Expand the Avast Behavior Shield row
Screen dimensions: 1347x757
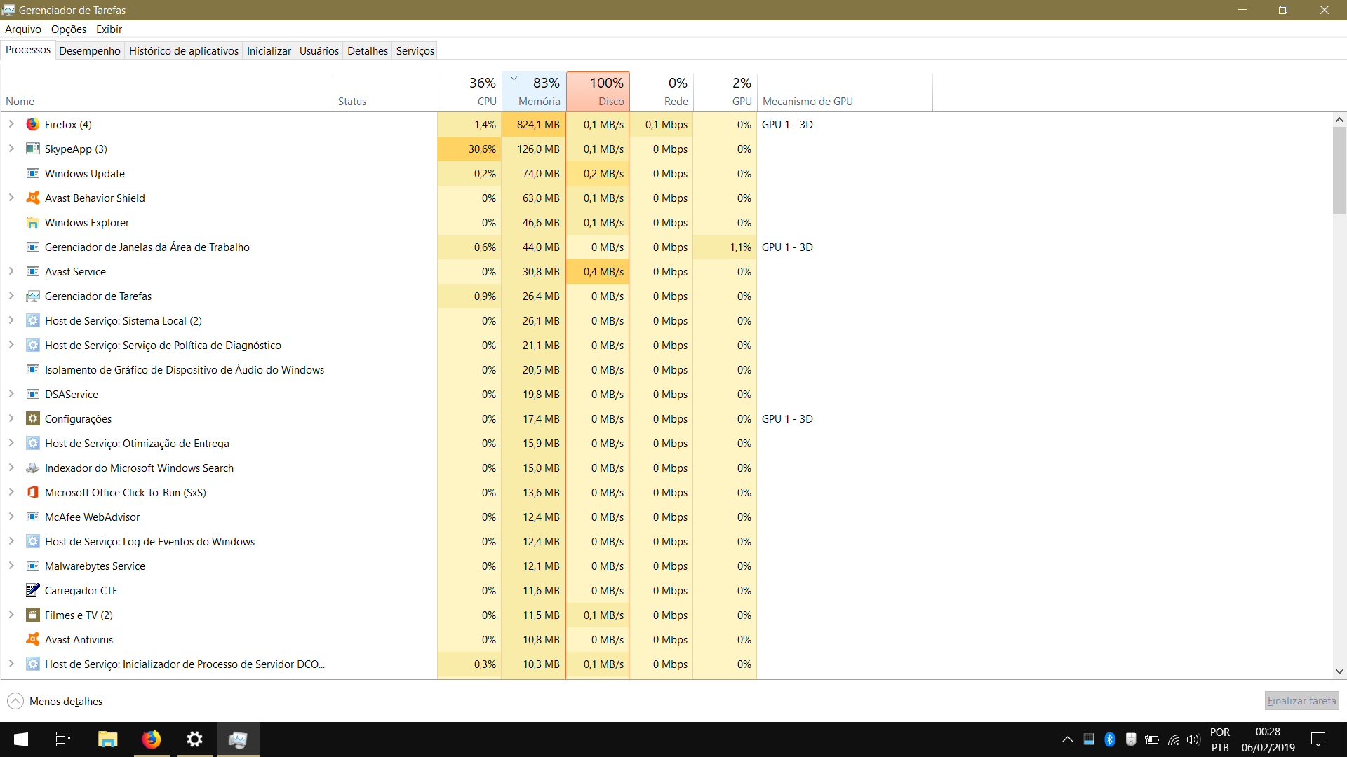click(11, 198)
